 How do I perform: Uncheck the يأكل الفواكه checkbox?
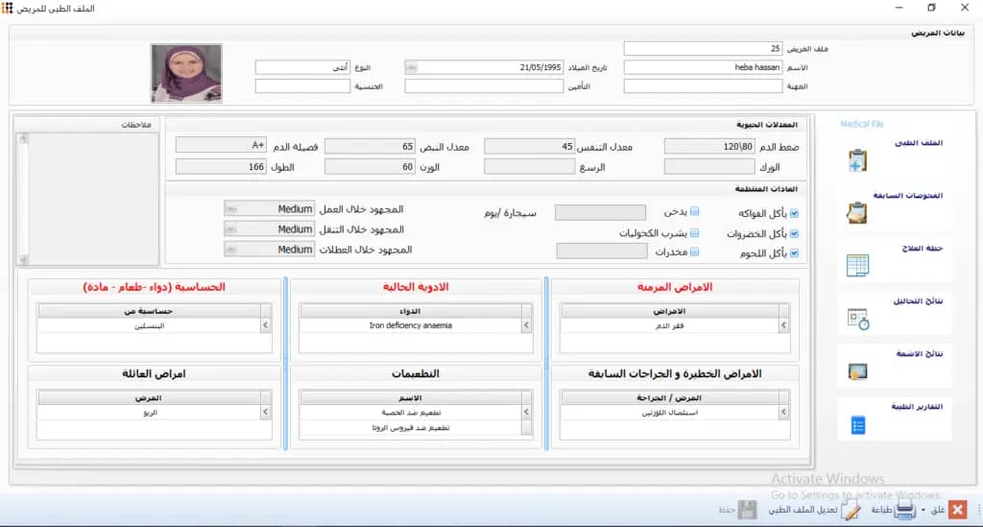tap(794, 213)
